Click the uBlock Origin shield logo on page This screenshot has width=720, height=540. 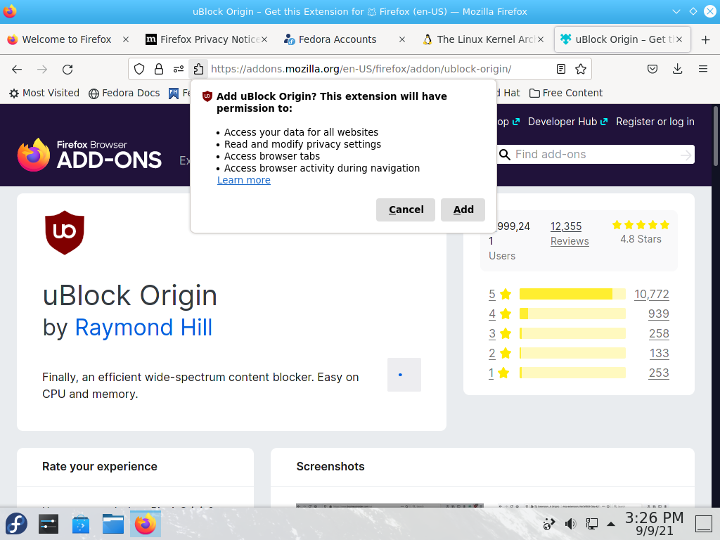pyautogui.click(x=65, y=233)
